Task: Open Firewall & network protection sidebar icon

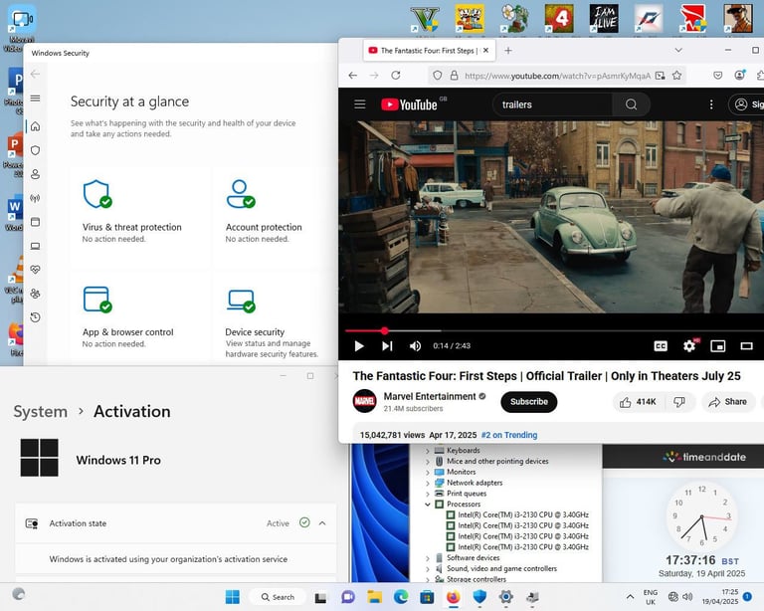Action: pyautogui.click(x=35, y=198)
